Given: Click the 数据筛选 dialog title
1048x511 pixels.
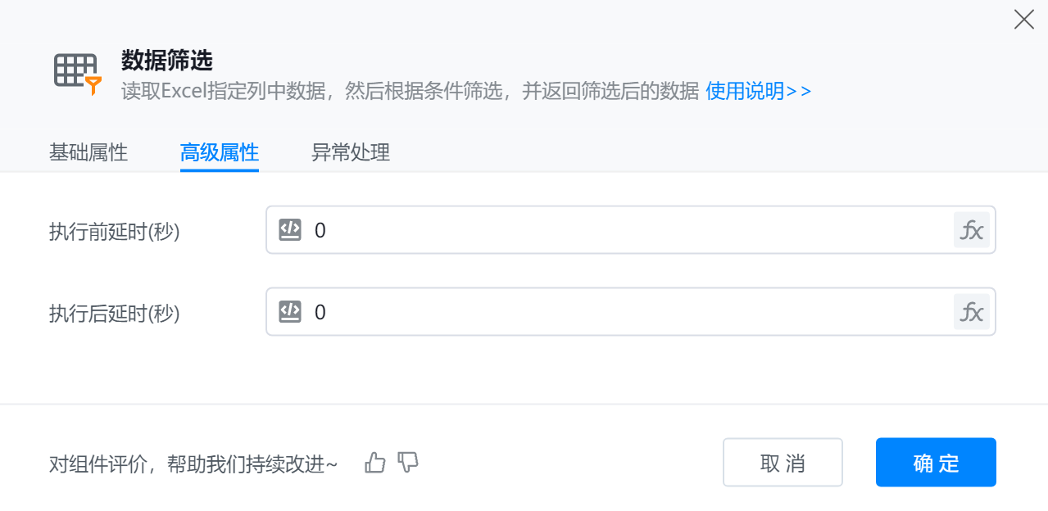Looking at the screenshot, I should click(167, 60).
